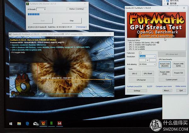Click 'GPU 1: Radeon 500 Series' detected line

(144, 43)
